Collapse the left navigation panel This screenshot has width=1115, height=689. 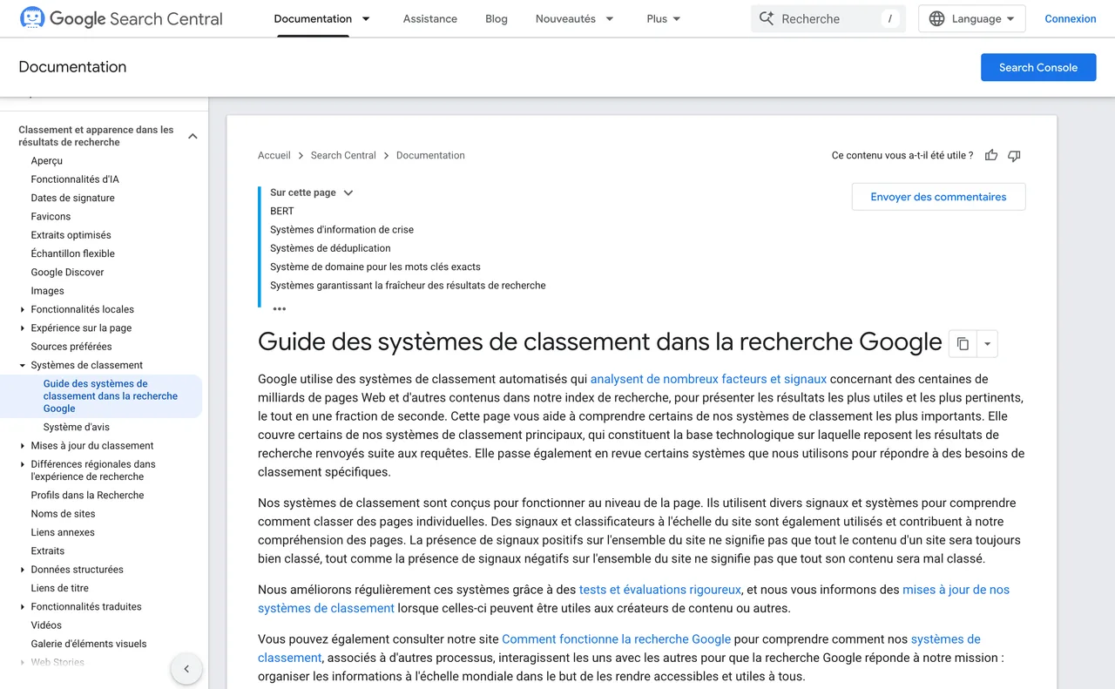coord(186,669)
